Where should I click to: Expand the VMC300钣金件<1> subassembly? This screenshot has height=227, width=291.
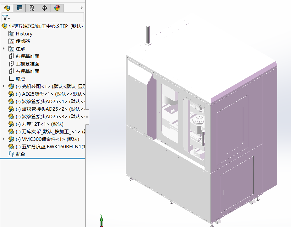(x=4, y=139)
